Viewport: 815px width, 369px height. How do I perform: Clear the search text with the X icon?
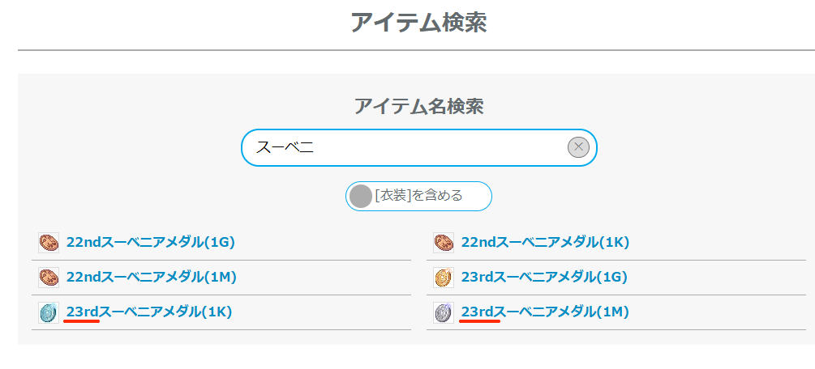click(x=578, y=147)
